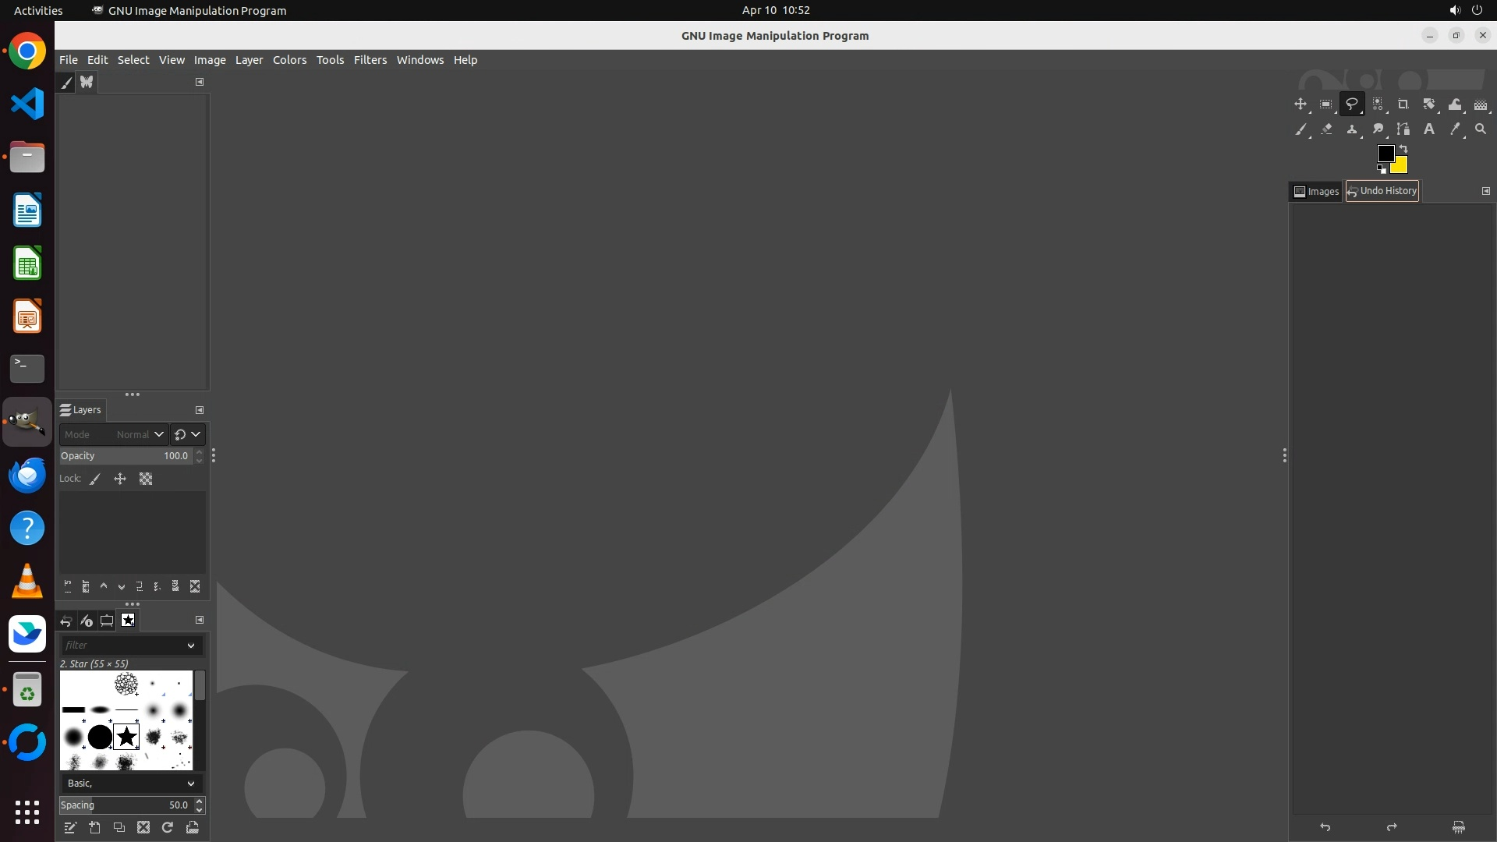Screen dimensions: 1497x842
Task: Select the Zoom magnifier tool
Action: click(x=1480, y=129)
